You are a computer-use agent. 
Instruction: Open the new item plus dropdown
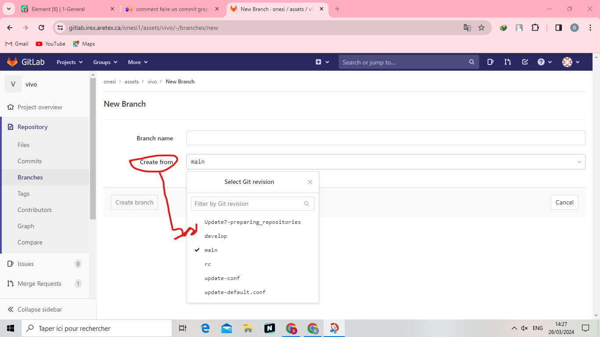[x=322, y=62]
